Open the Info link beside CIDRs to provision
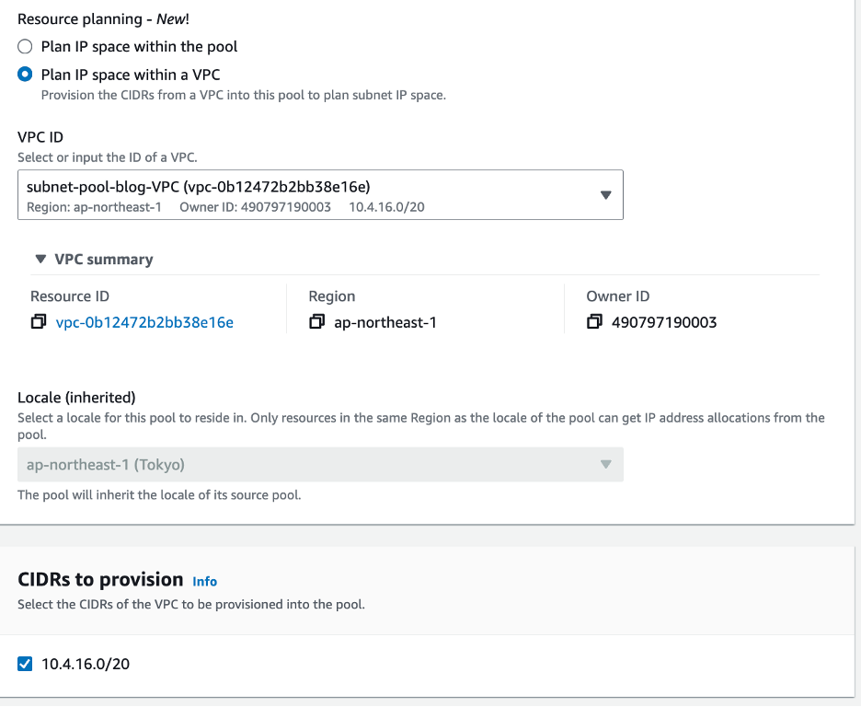 [x=204, y=581]
